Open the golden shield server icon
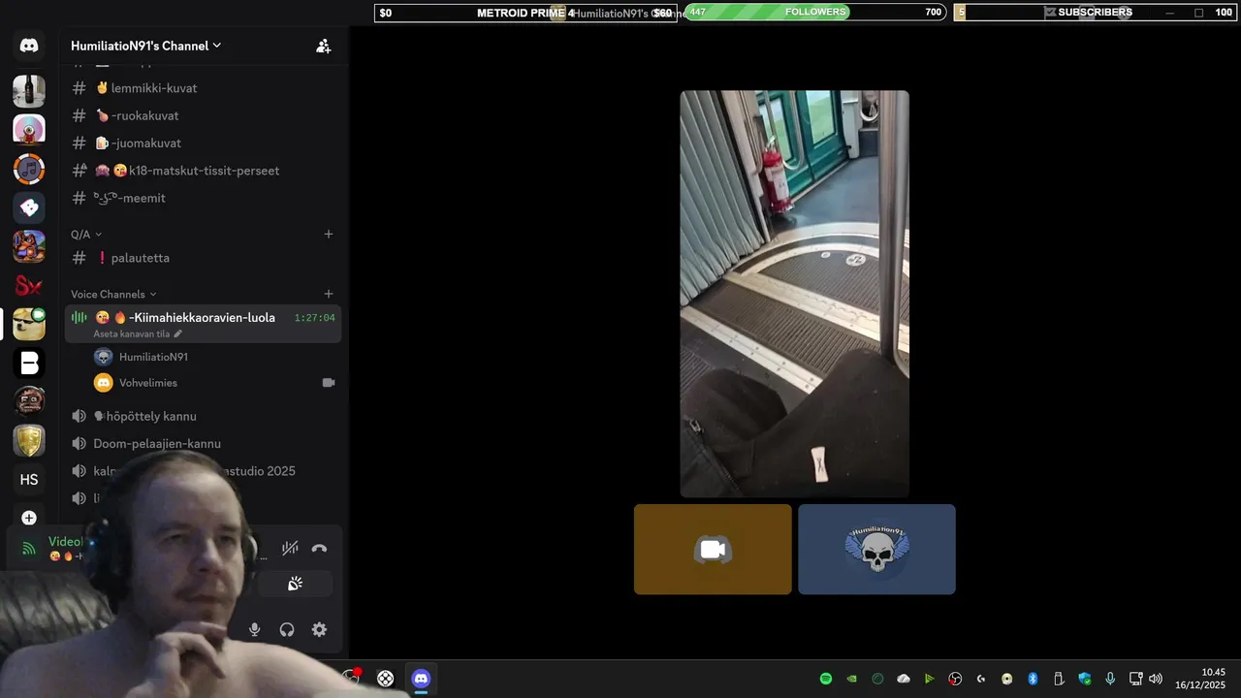1241x698 pixels. (x=29, y=440)
